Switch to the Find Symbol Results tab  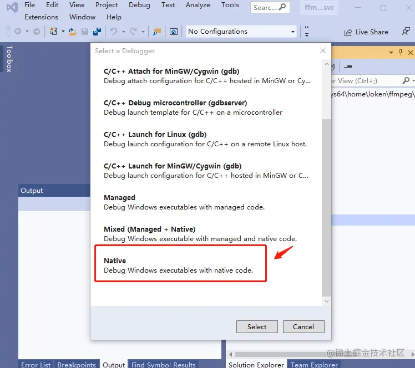[163, 364]
